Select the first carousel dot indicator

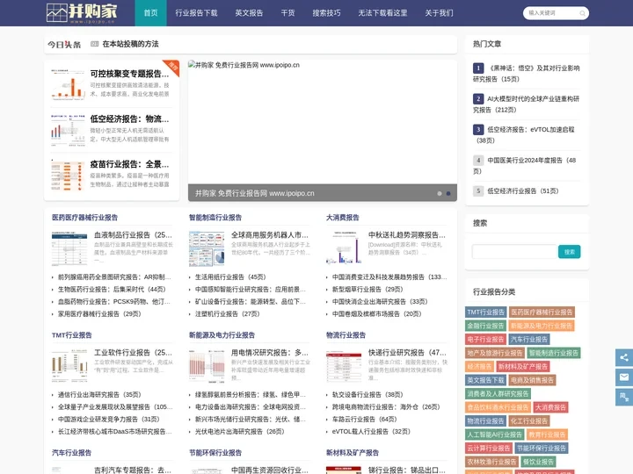point(440,193)
